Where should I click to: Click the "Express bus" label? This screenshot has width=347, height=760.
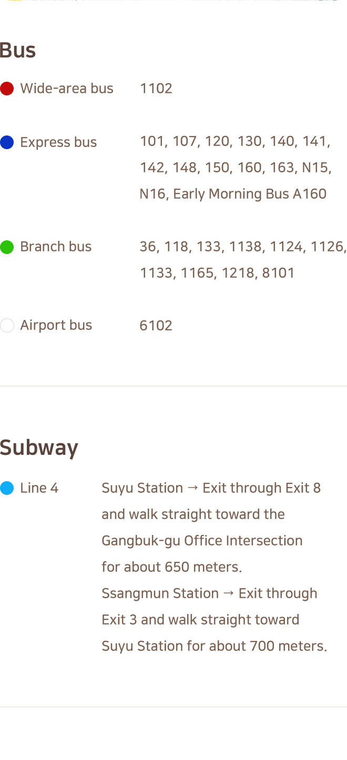tap(58, 142)
